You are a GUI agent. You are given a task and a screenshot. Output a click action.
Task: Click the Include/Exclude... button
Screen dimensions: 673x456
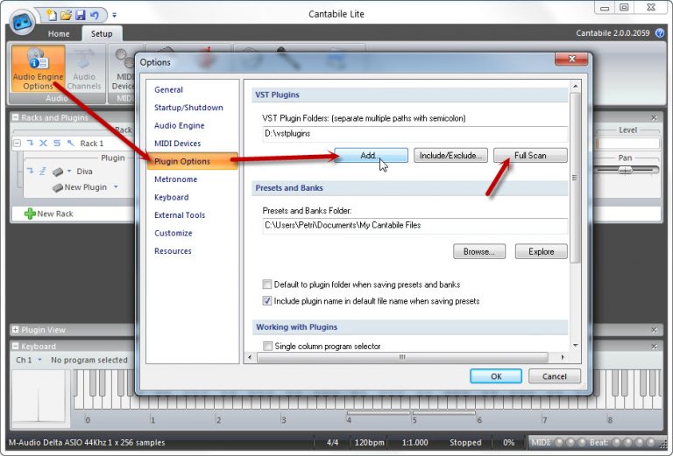tap(450, 155)
